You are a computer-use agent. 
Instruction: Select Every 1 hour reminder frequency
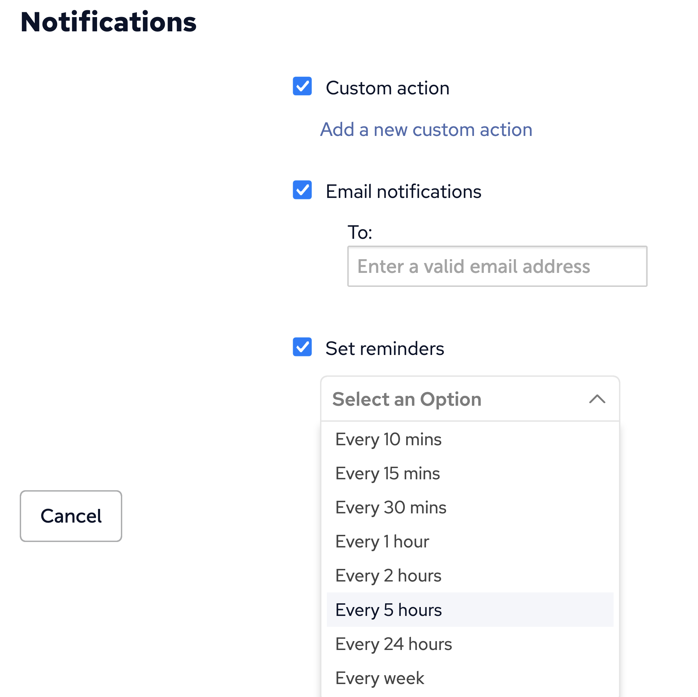(382, 541)
